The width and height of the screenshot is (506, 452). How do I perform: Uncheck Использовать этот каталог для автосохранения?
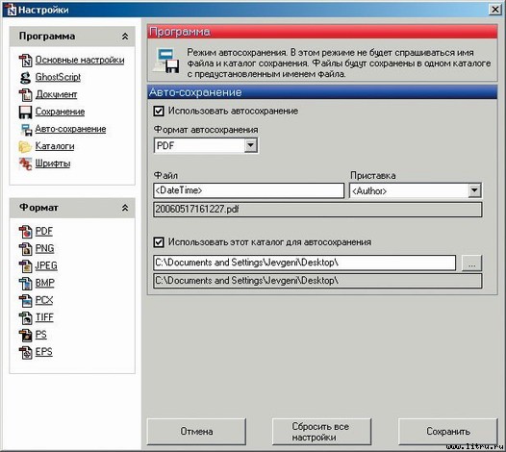click(159, 242)
